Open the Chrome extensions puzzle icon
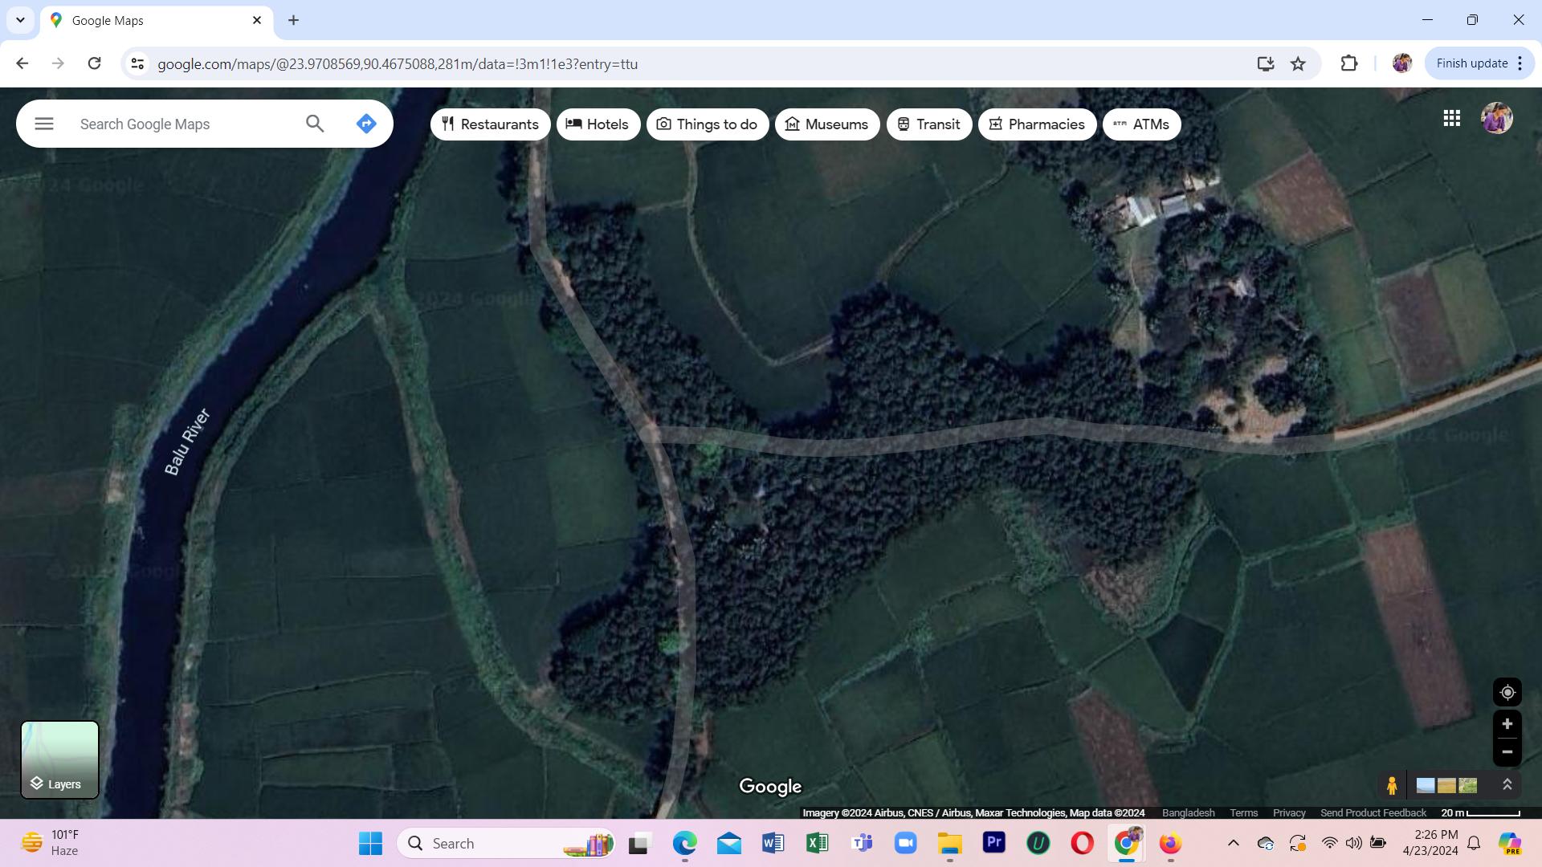The height and width of the screenshot is (867, 1542). click(1349, 63)
